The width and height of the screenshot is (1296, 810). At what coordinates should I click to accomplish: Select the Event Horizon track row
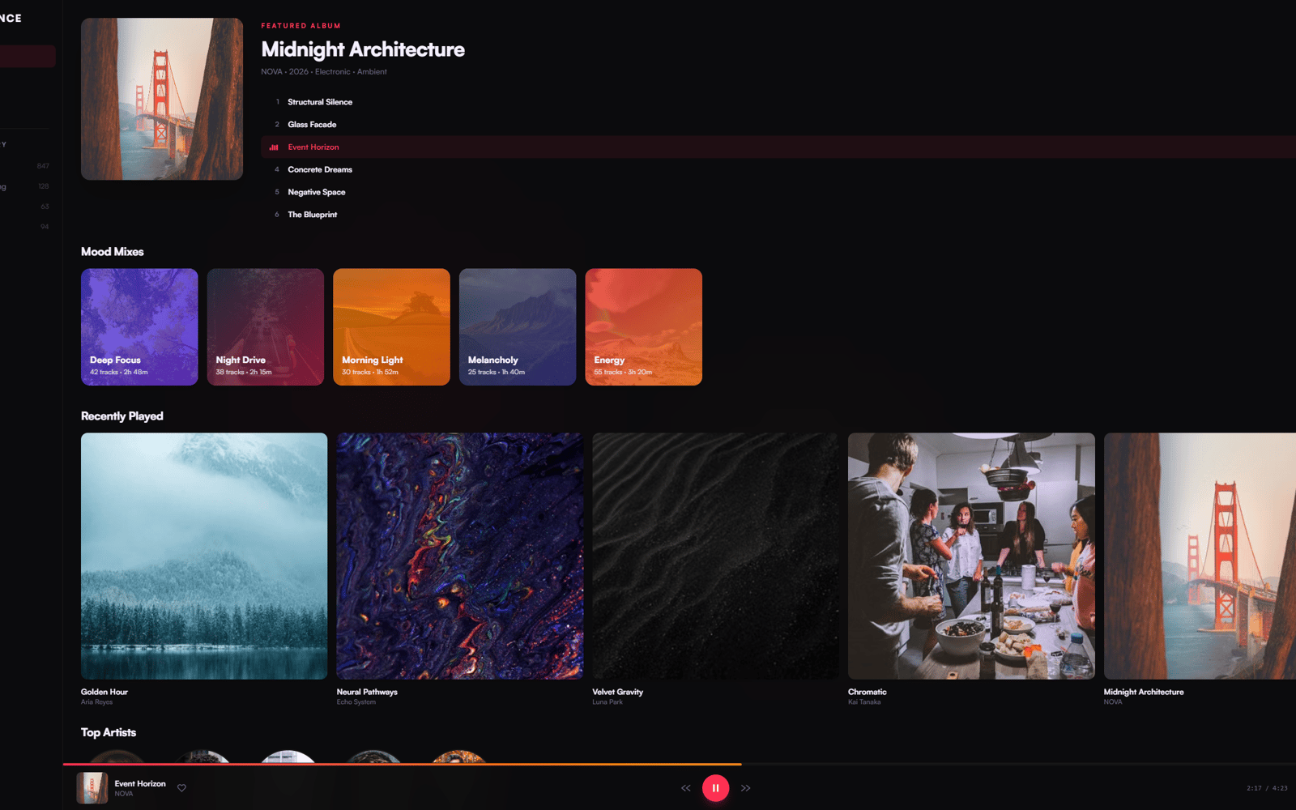[778, 147]
